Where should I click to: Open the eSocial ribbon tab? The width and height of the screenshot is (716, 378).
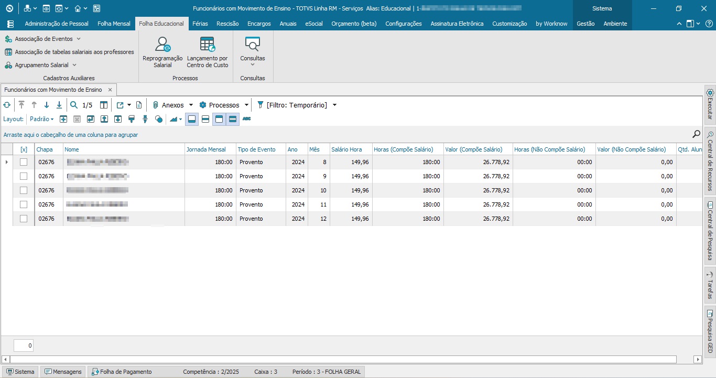[x=314, y=24]
